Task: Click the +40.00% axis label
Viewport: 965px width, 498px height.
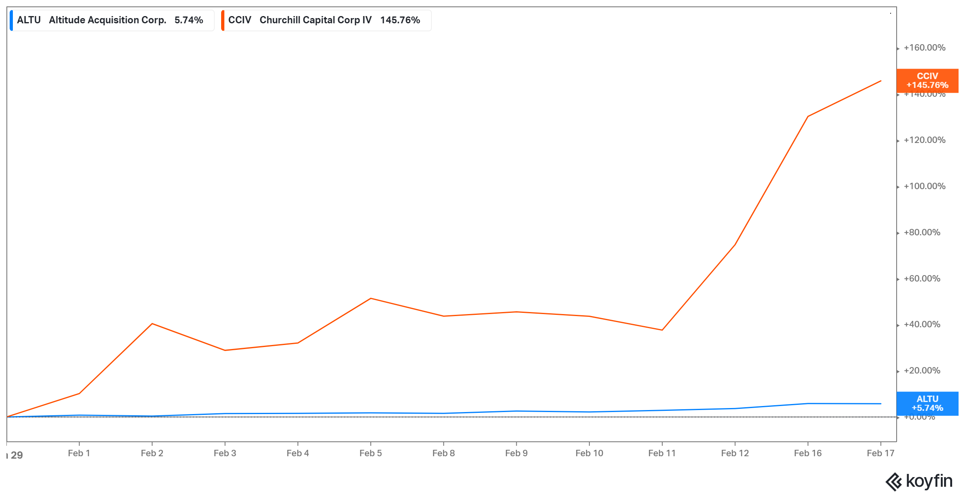Action: (922, 325)
